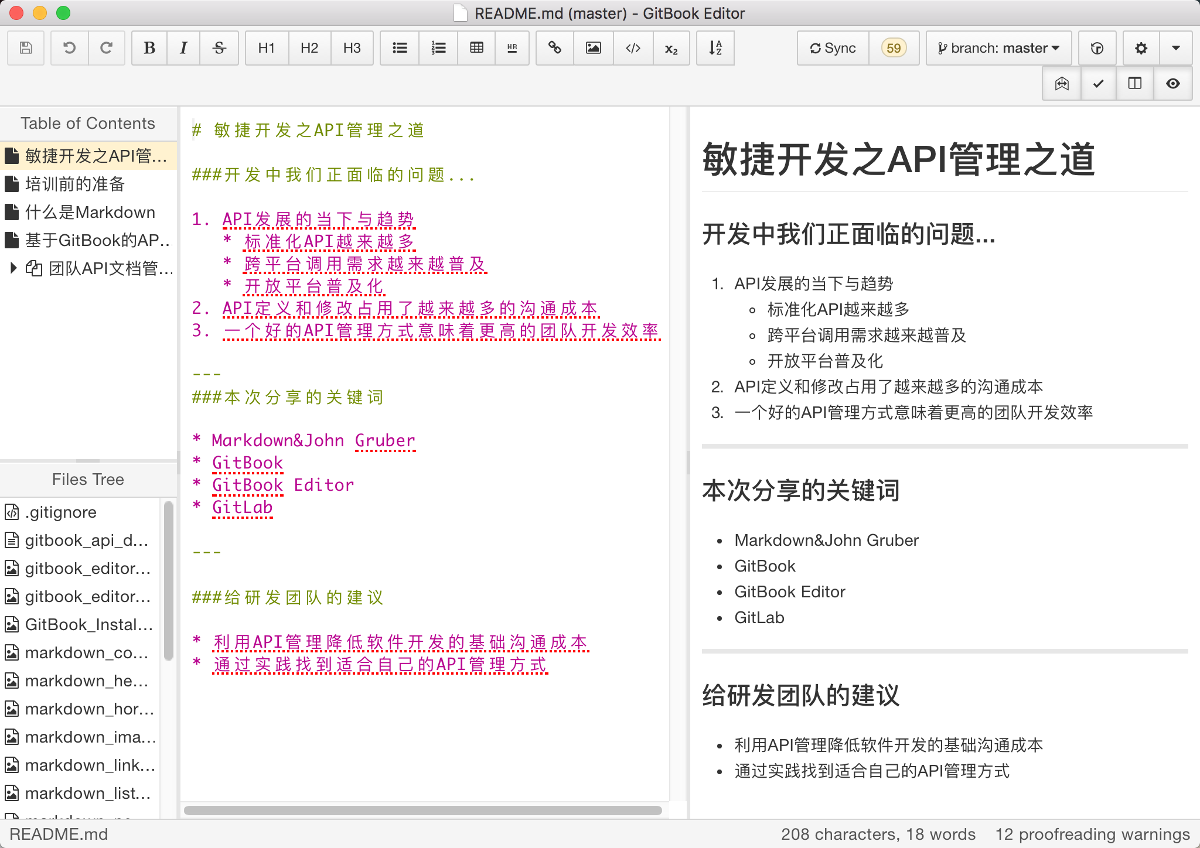The width and height of the screenshot is (1200, 848).
Task: Click the '###本次分享的关键词' editor line
Action: (x=288, y=397)
